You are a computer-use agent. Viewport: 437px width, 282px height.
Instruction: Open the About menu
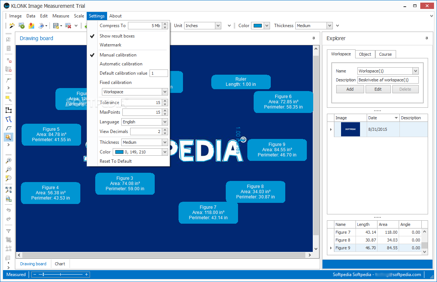click(115, 16)
